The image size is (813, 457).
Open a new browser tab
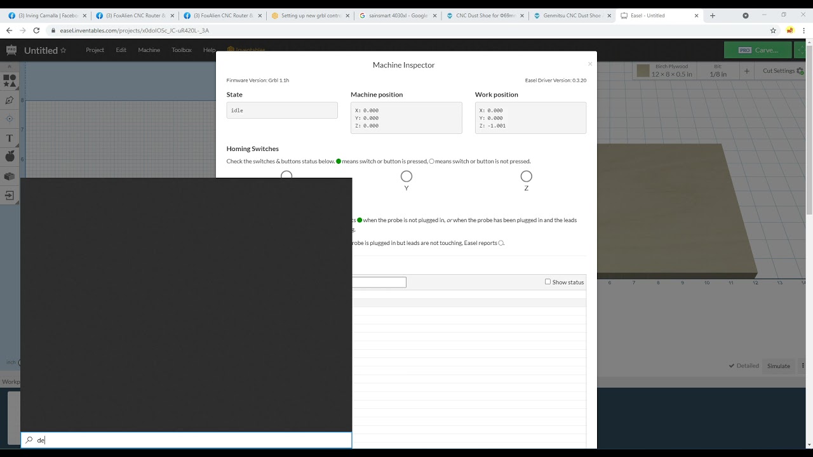coord(712,15)
